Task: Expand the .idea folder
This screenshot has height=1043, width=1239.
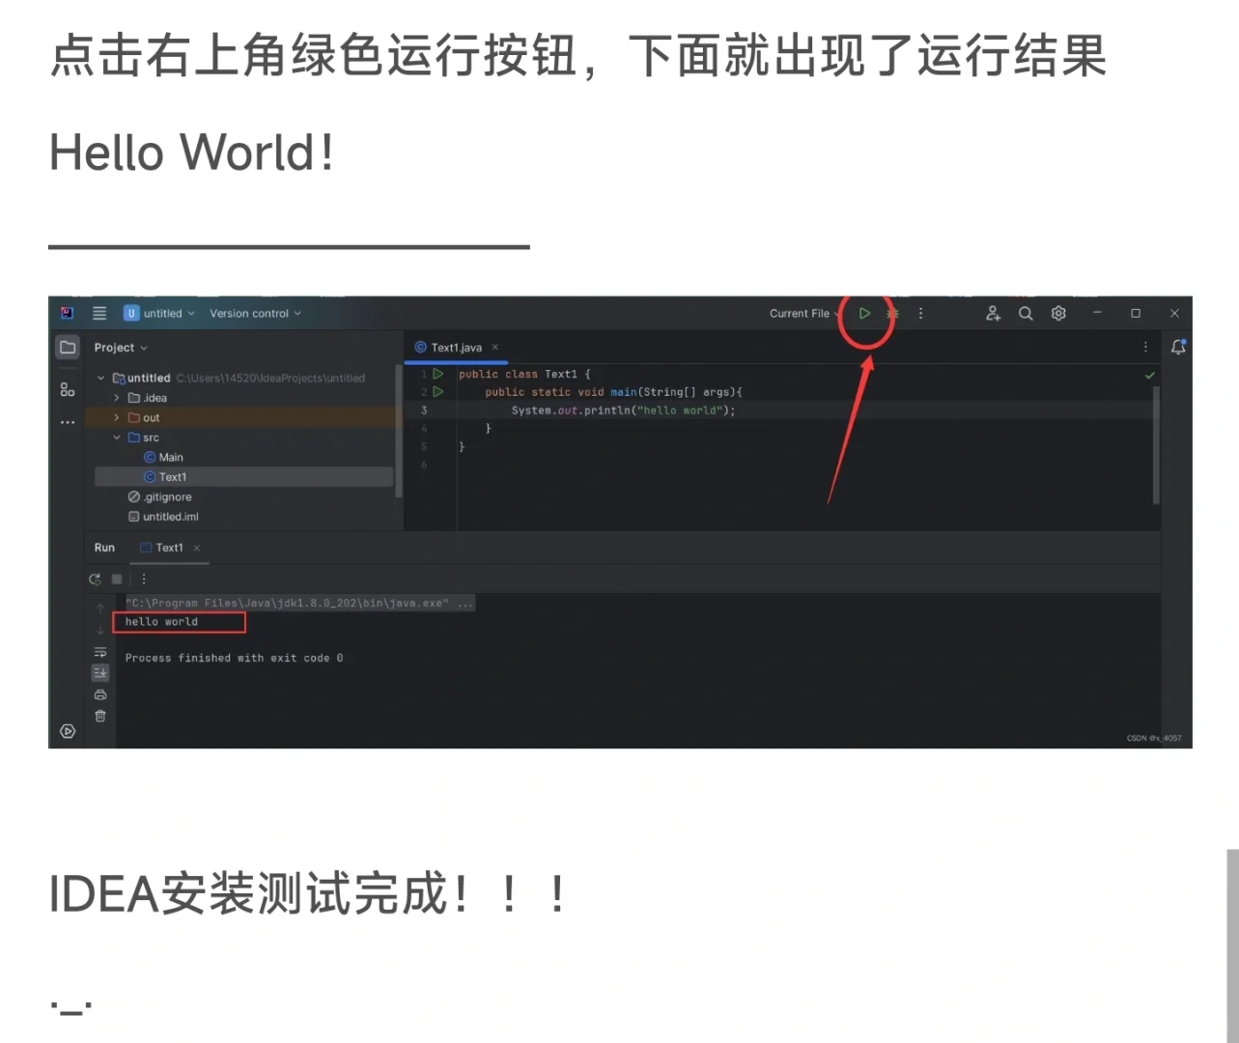Action: (117, 398)
